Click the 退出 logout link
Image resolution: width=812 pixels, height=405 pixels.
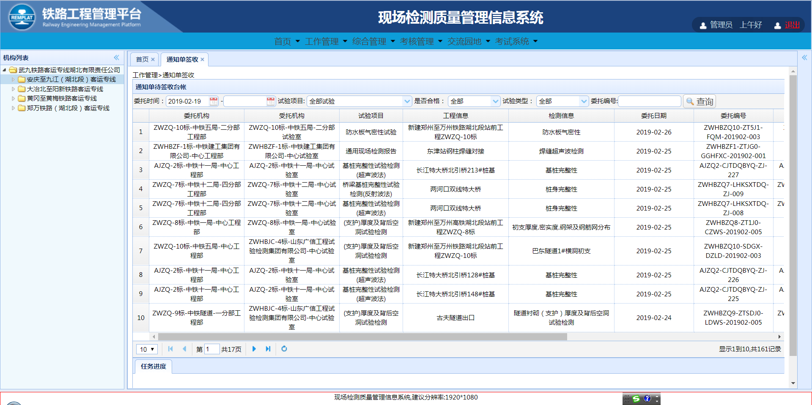tap(792, 25)
